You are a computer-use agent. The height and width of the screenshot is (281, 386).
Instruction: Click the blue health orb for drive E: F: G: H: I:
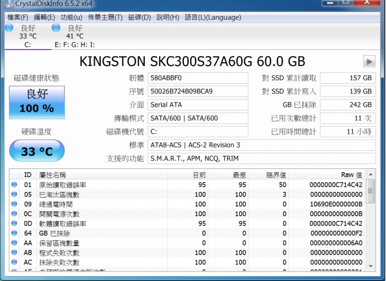[56, 27]
